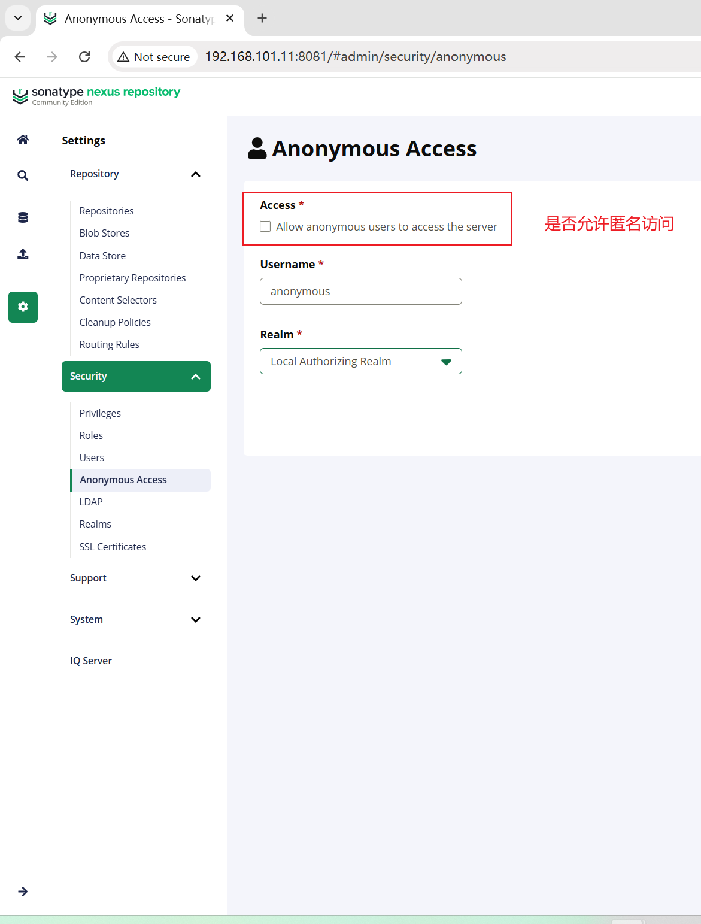The height and width of the screenshot is (924, 701).
Task: Open the upload icon in left rail
Action: click(23, 254)
